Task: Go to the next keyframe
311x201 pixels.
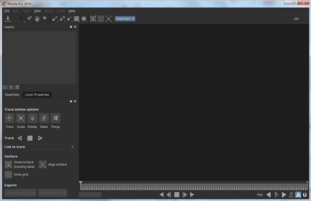Action: [284, 195]
